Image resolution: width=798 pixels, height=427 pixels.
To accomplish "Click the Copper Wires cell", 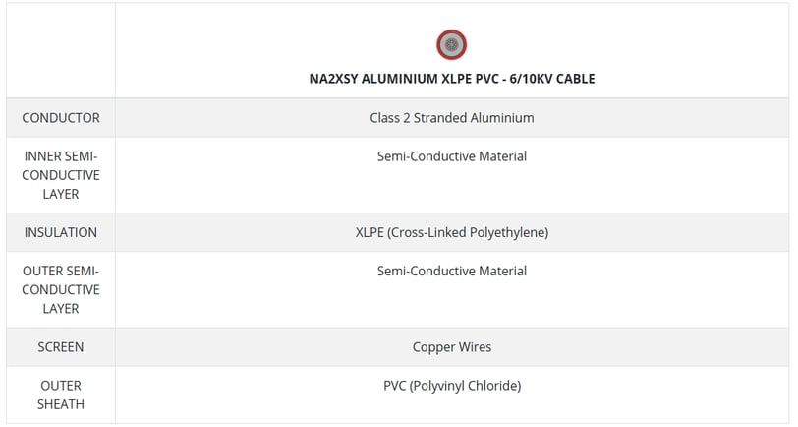I will click(452, 347).
